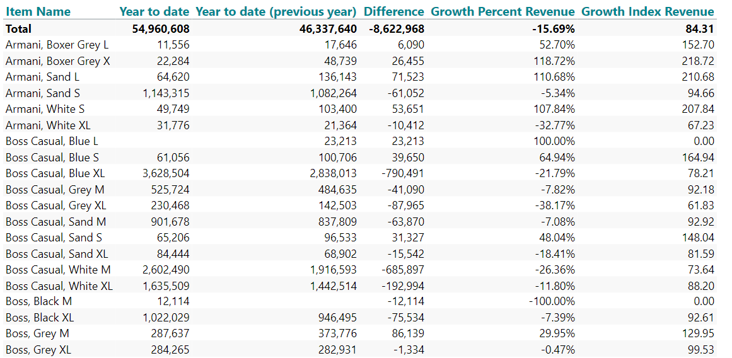
Task: Click the Boss, Black M item
Action: pyautogui.click(x=38, y=301)
